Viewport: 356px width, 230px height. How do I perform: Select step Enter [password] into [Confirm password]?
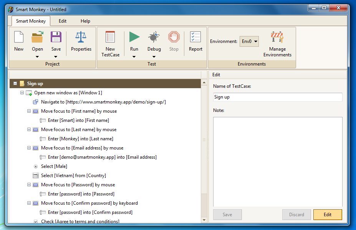(x=90, y=212)
